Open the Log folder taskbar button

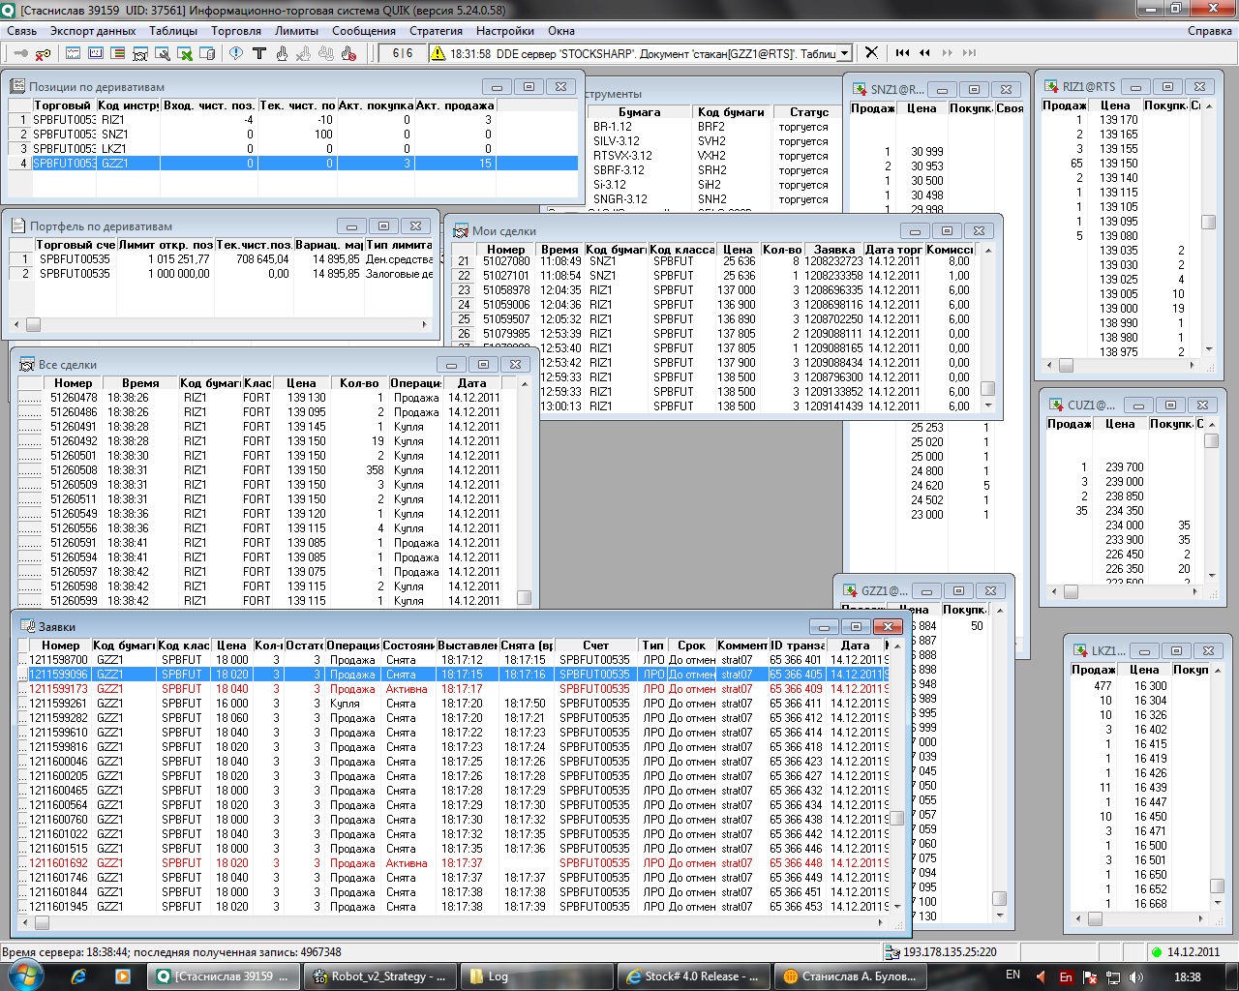(x=536, y=976)
